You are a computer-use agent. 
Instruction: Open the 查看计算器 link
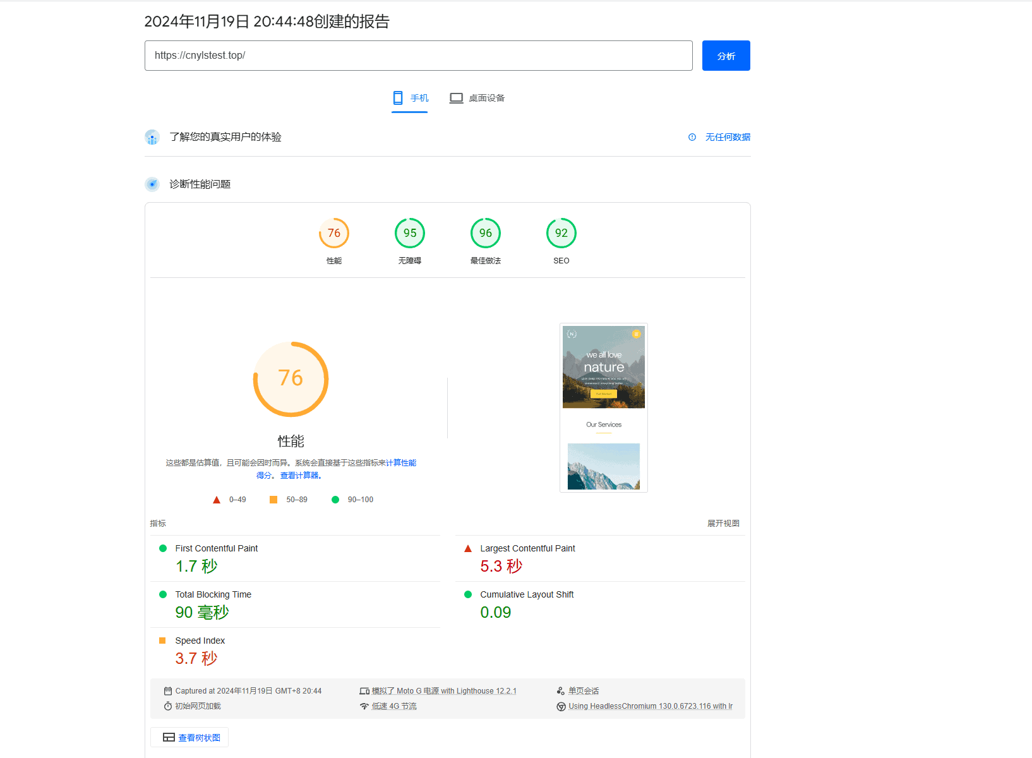click(299, 476)
